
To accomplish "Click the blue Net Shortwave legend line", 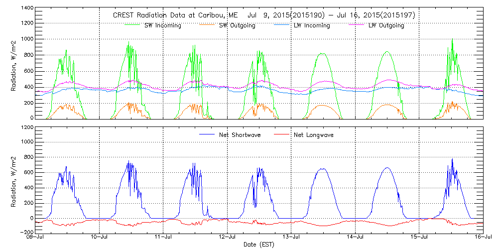I will 205,134.
